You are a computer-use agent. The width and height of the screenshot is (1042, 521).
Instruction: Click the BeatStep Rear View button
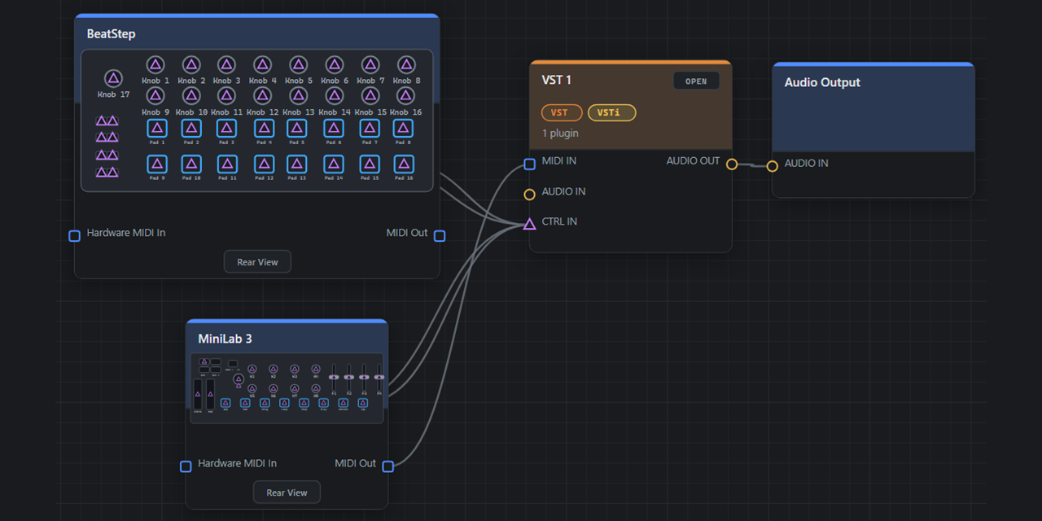257,262
